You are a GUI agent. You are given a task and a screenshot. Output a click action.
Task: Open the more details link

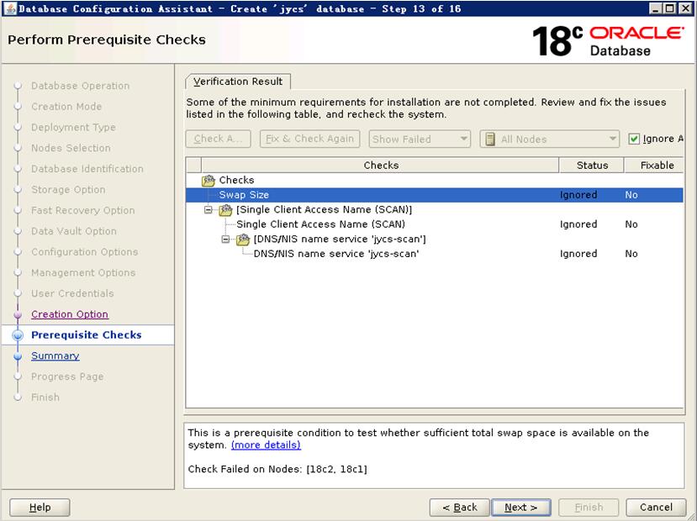pos(266,445)
